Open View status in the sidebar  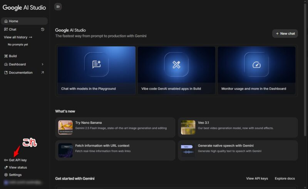(18, 167)
